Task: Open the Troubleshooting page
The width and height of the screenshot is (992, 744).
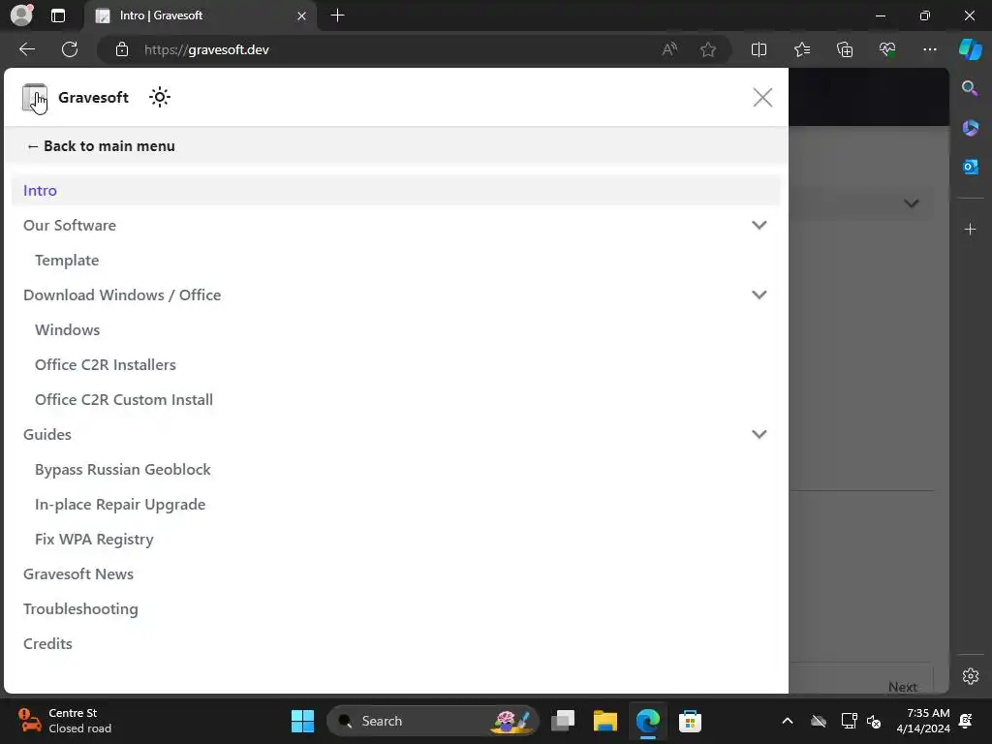Action: [80, 608]
